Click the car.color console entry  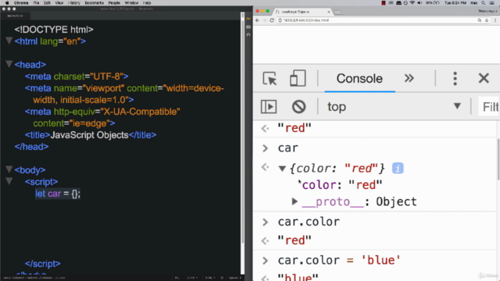pyautogui.click(x=309, y=222)
